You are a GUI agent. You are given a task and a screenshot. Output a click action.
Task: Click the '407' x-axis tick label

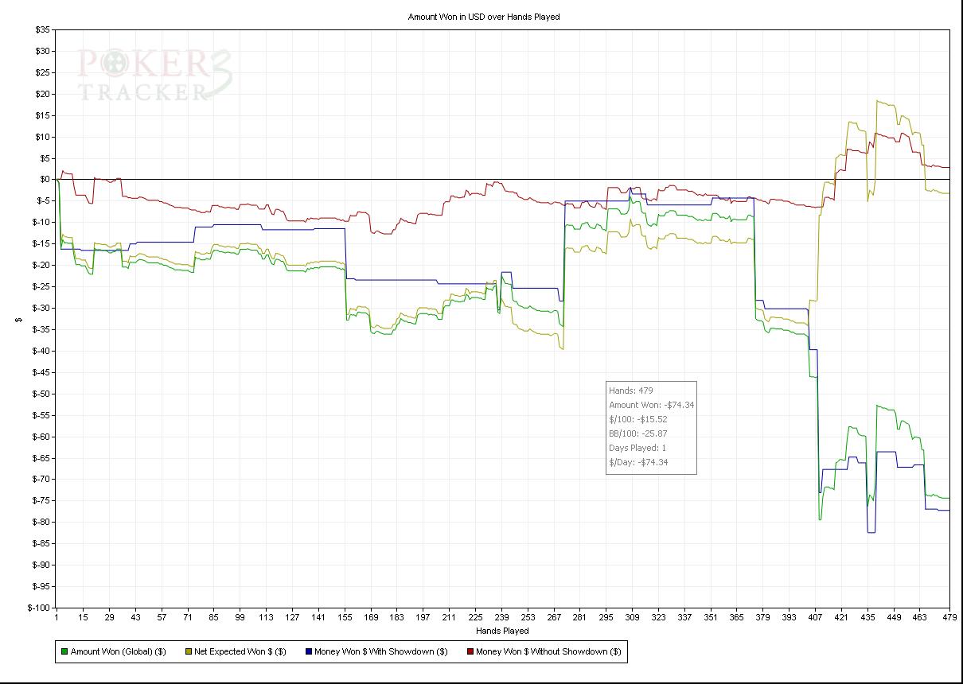point(816,617)
